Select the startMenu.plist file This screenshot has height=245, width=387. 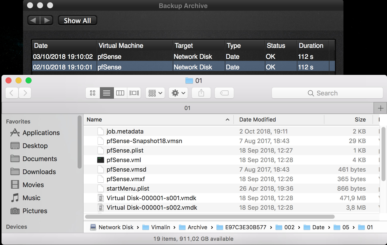click(231, 188)
